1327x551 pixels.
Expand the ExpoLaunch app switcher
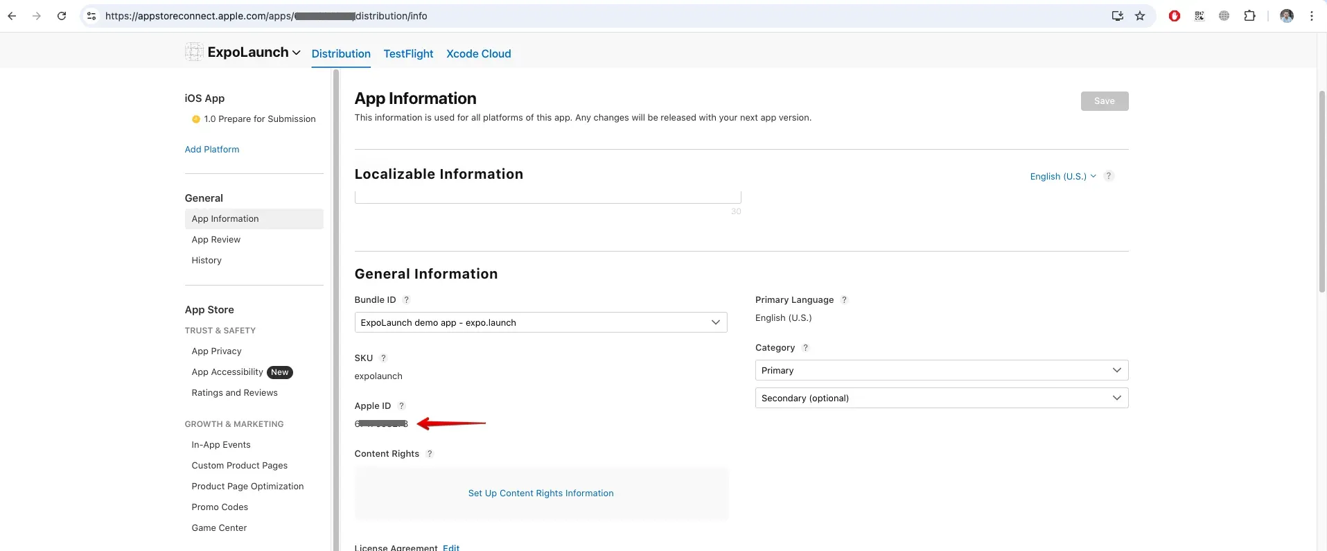click(x=297, y=53)
